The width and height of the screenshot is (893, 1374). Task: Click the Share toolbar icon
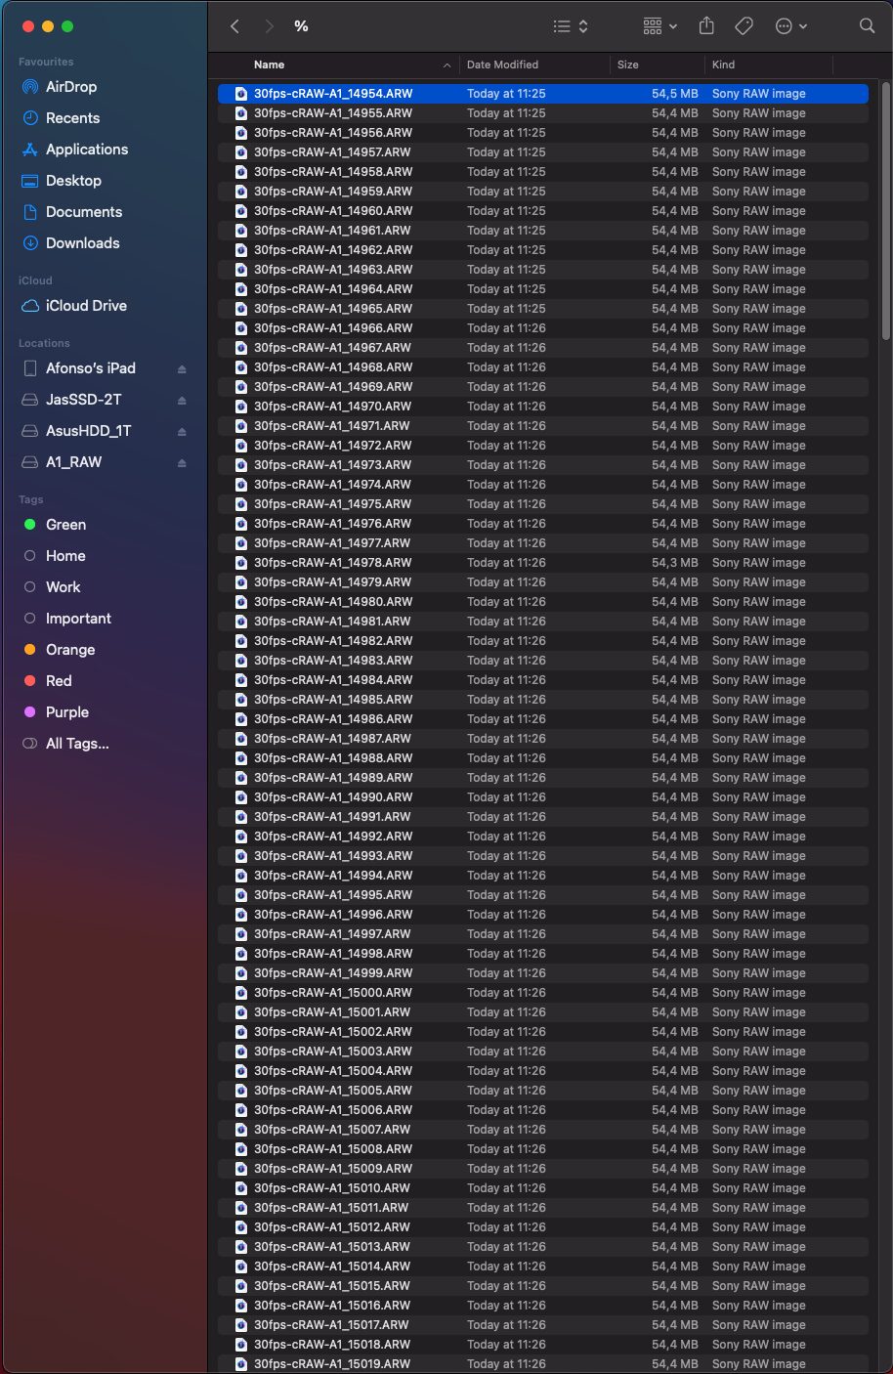coord(706,26)
